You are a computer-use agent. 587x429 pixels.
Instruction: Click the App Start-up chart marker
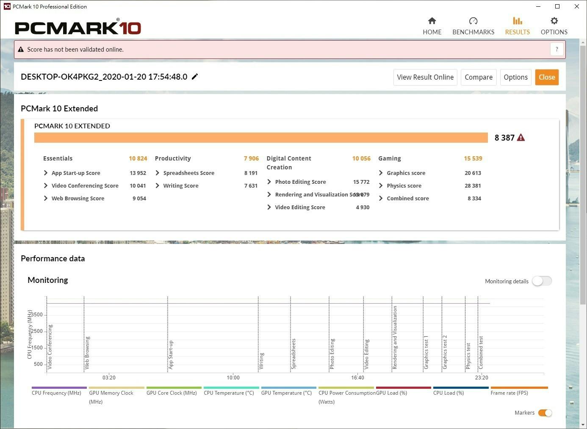pyautogui.click(x=171, y=355)
